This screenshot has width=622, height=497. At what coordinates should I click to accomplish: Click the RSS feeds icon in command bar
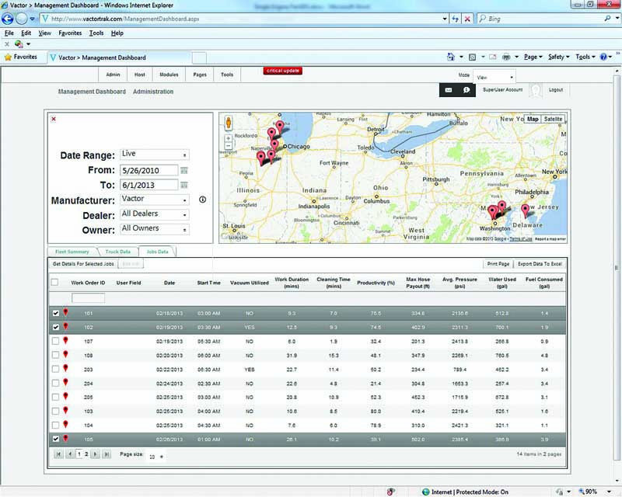point(472,57)
